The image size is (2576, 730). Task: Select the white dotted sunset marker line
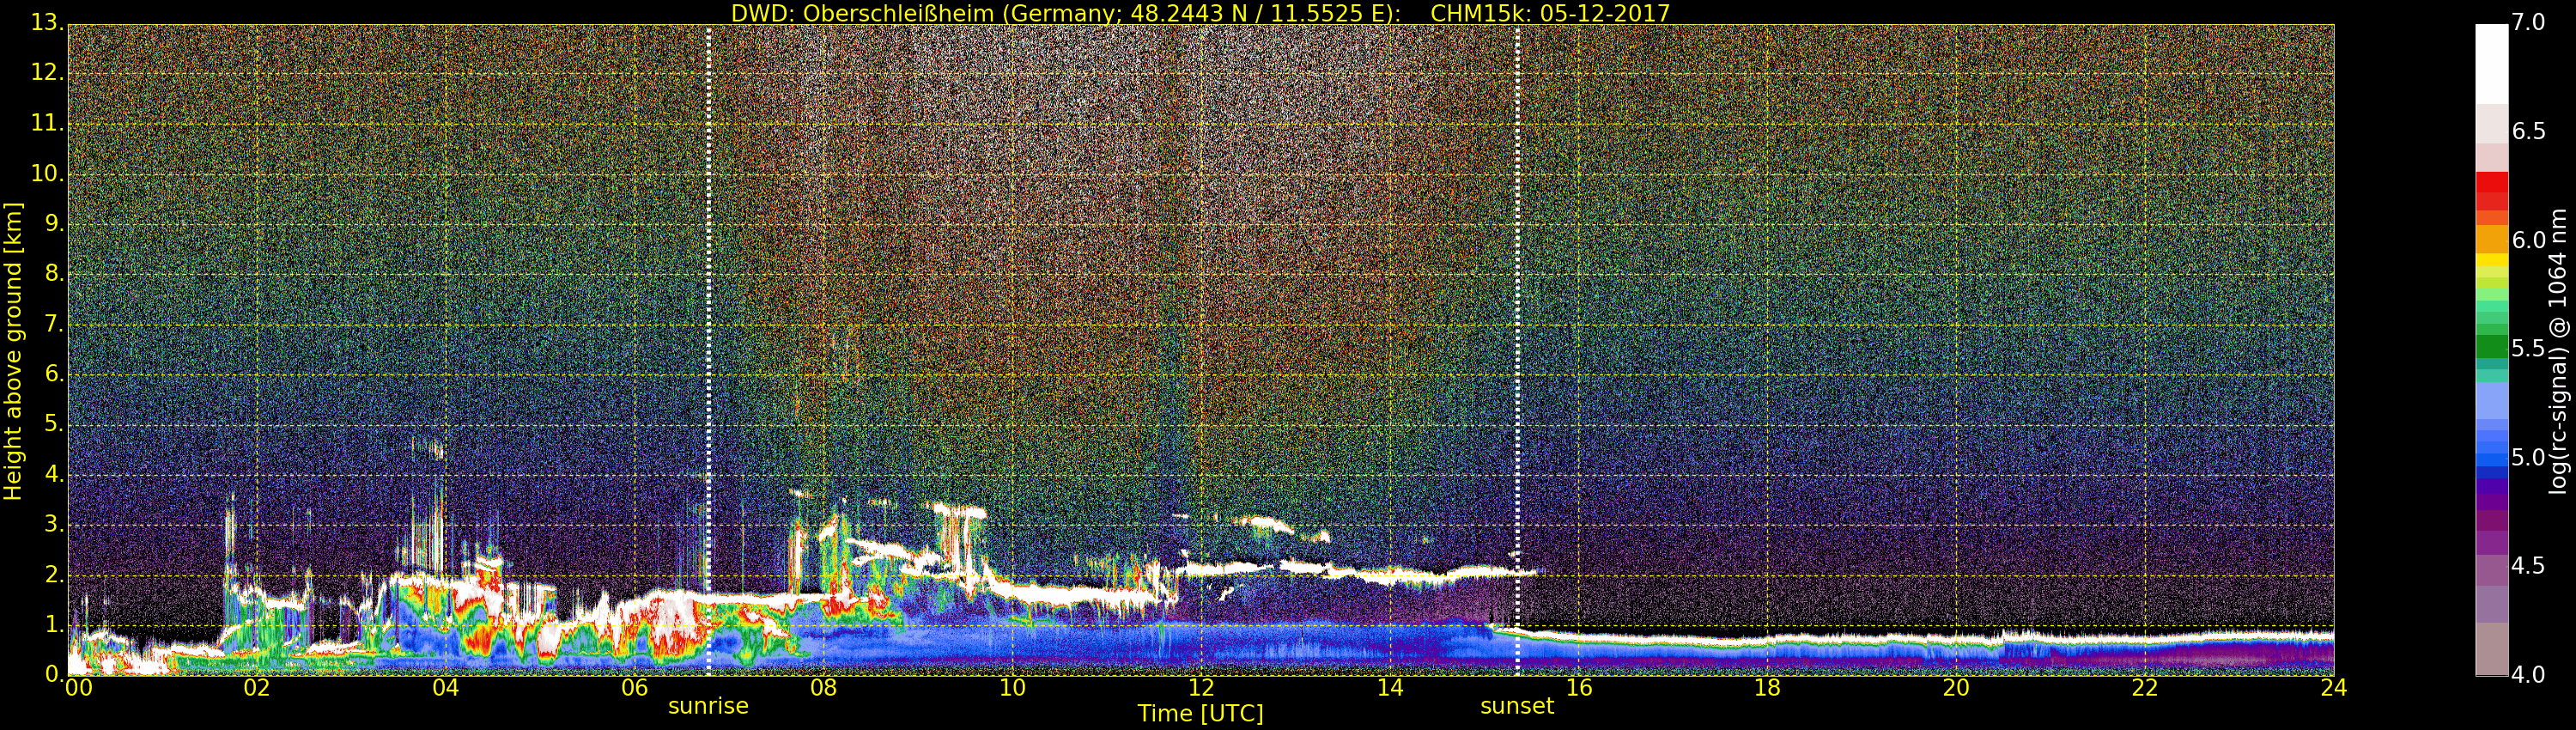point(1517,350)
